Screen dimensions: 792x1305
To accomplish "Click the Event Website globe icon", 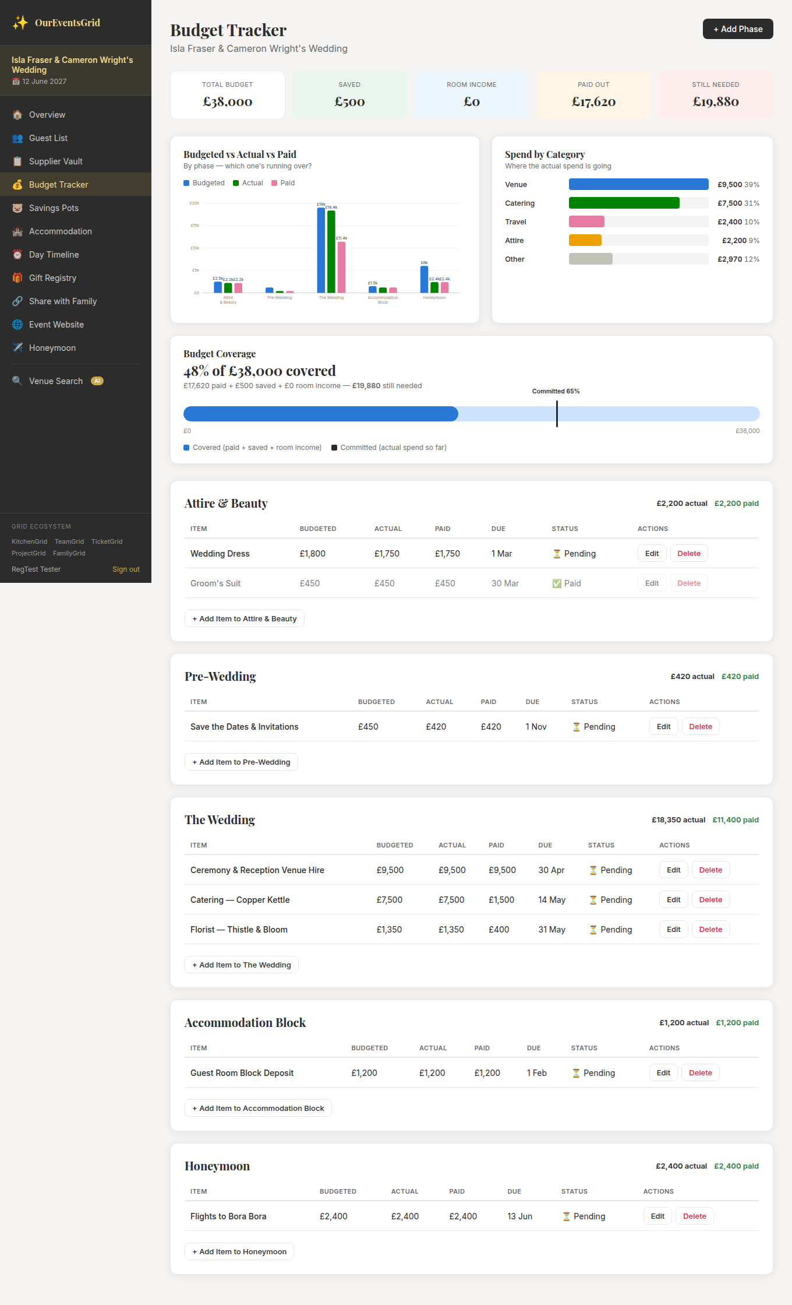I will click(17, 325).
